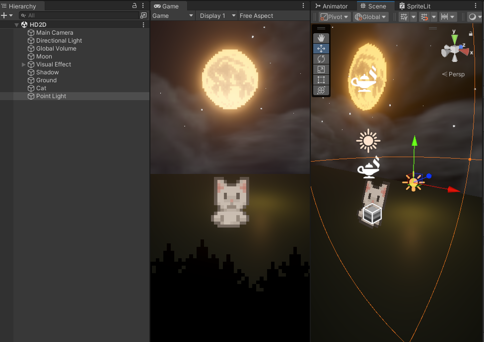Toggle the Hierarchy lock icon
The height and width of the screenshot is (342, 484).
pos(135,5)
